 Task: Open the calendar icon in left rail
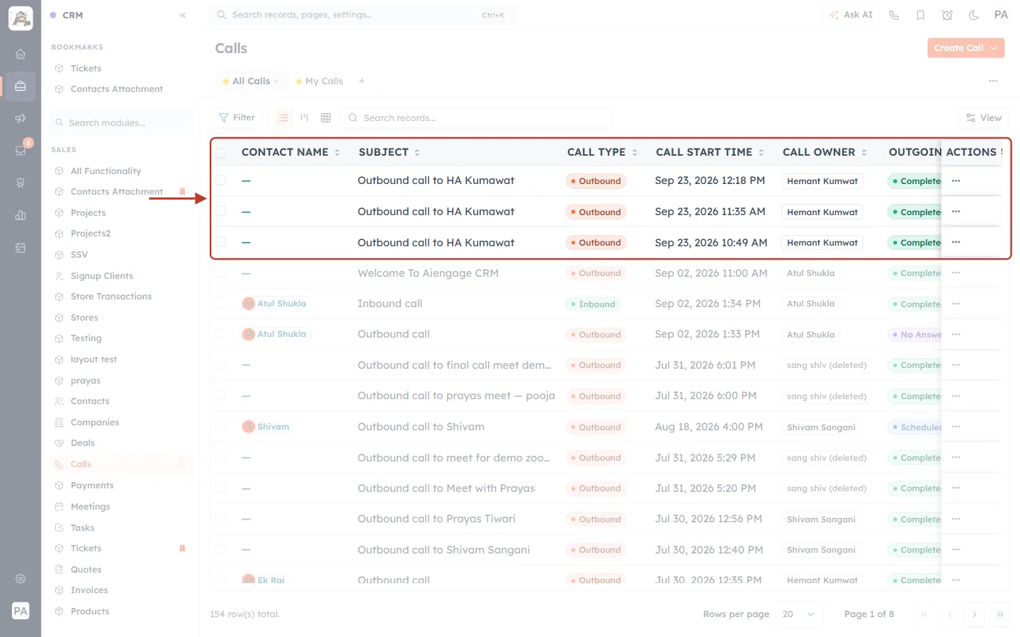tap(21, 248)
